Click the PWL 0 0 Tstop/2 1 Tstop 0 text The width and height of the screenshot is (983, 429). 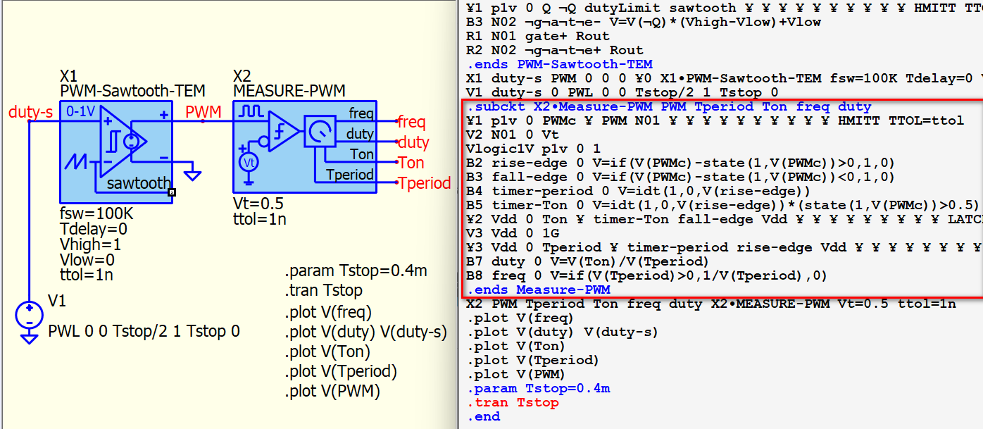(x=144, y=330)
